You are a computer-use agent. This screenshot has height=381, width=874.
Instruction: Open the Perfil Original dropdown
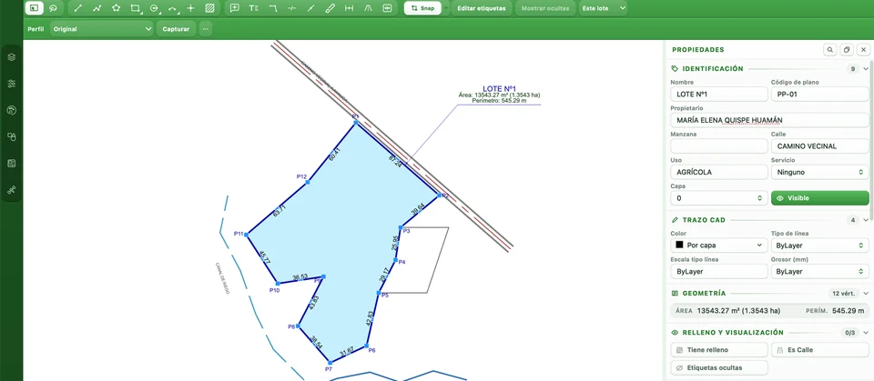pyautogui.click(x=101, y=29)
